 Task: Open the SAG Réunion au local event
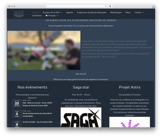tap(37, 104)
